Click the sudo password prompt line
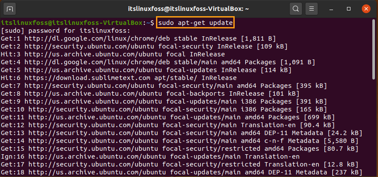The image size is (378, 177). 66,31
